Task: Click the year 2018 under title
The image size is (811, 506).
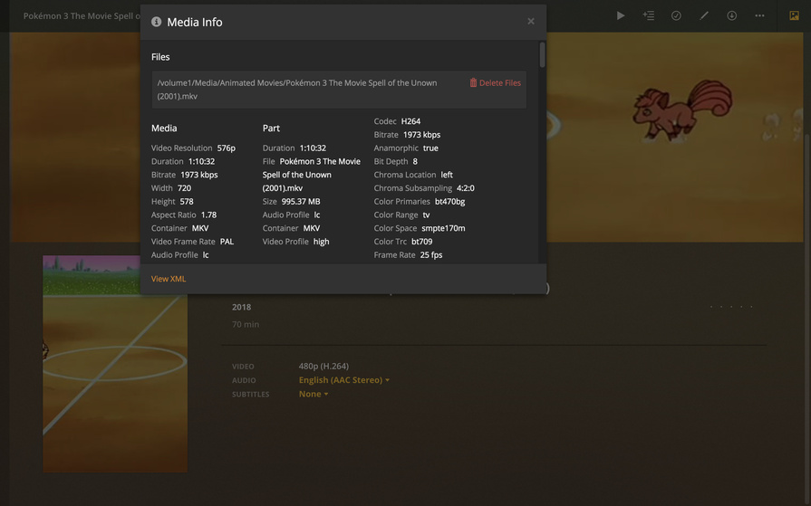Action: pos(241,307)
